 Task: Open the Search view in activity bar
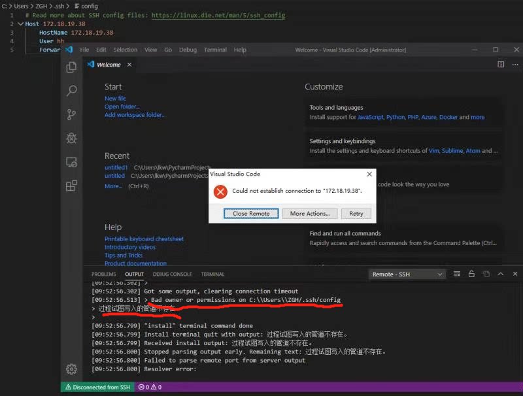coord(71,91)
